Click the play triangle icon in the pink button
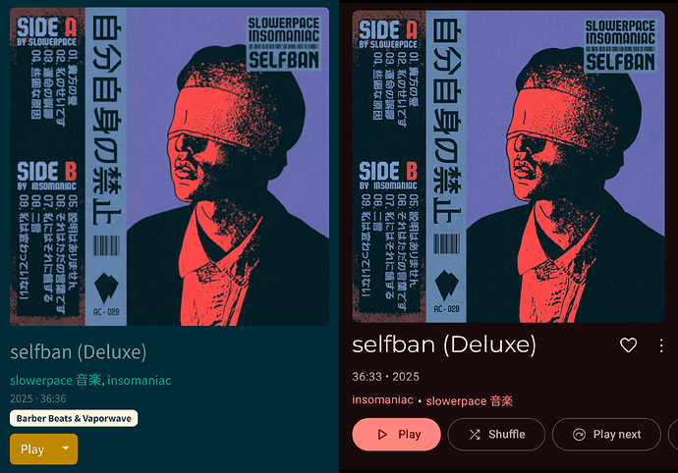The image size is (678, 473). tap(382, 434)
